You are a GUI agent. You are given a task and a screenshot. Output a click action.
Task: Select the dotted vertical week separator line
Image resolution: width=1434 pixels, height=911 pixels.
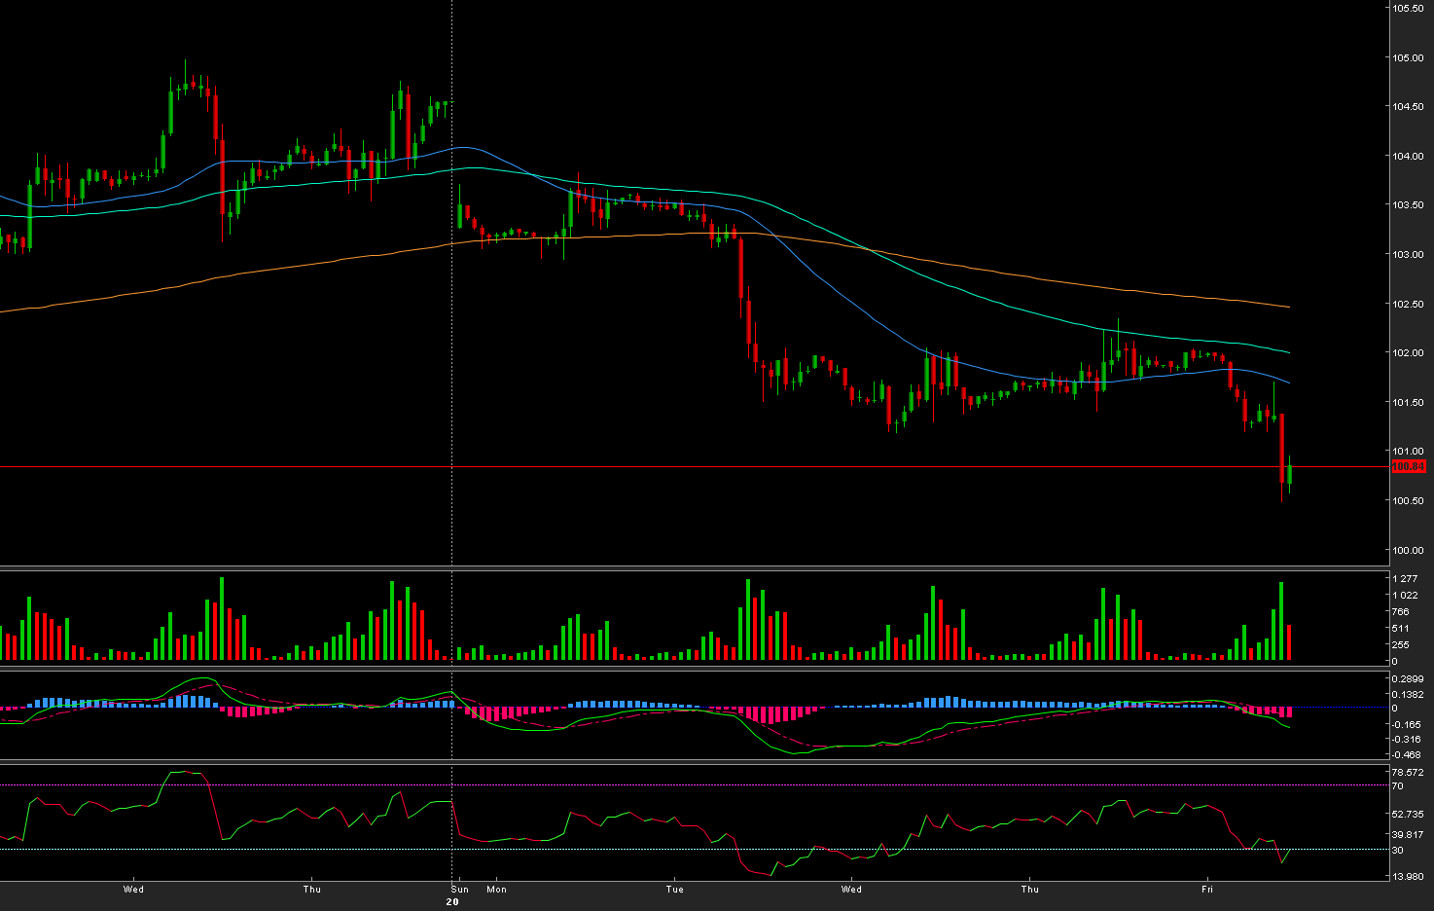(452, 441)
